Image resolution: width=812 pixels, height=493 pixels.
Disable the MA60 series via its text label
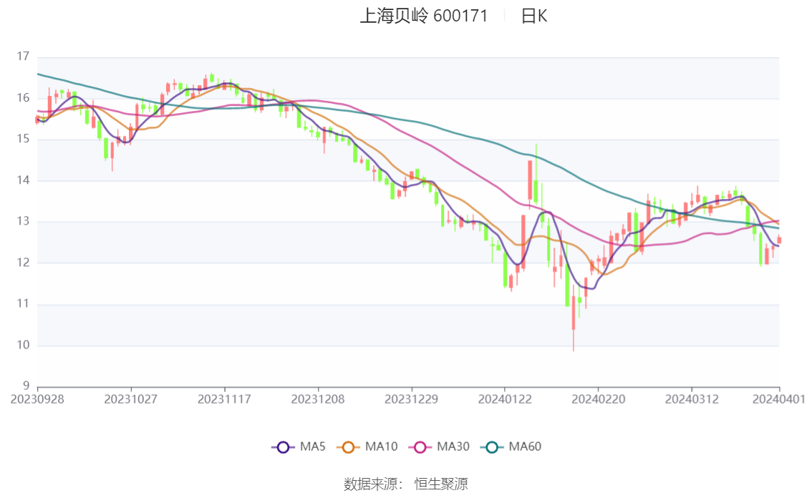[x=525, y=447]
